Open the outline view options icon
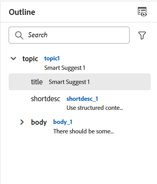 point(142,12)
